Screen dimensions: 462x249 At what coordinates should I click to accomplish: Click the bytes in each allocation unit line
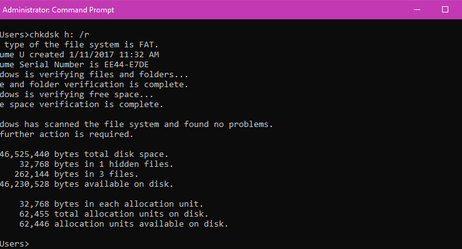(111, 204)
